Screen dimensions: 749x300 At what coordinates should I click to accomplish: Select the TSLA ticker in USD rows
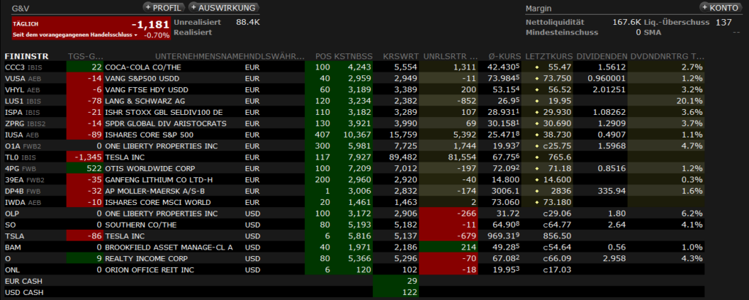15,236
